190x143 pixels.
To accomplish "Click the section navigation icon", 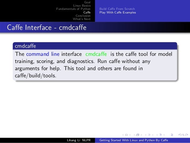I will tap(161, 135).
